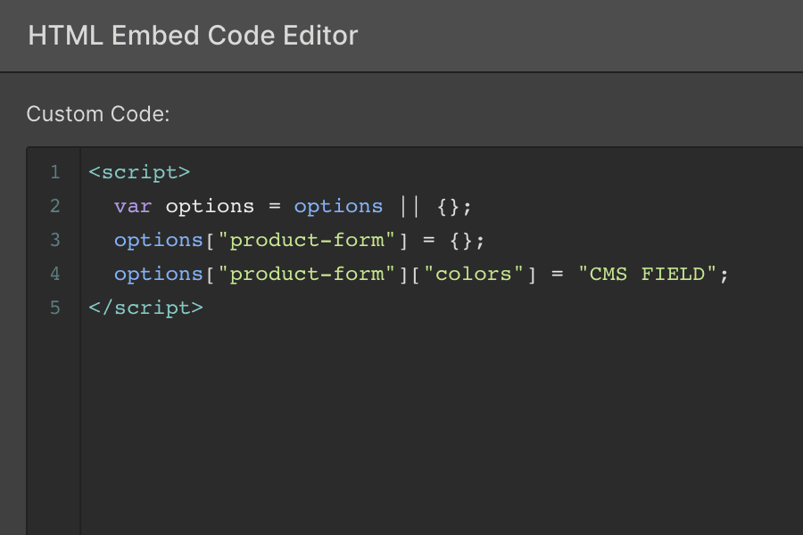This screenshot has height=535, width=803.
Task: Click line number 4 in the gutter
Action: click(55, 274)
